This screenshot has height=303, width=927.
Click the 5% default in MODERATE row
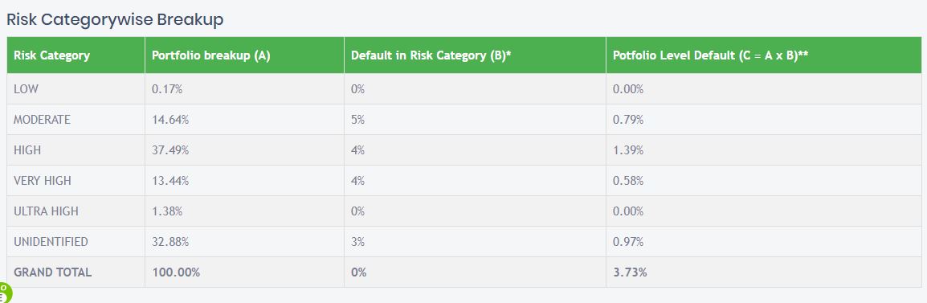[x=357, y=120]
